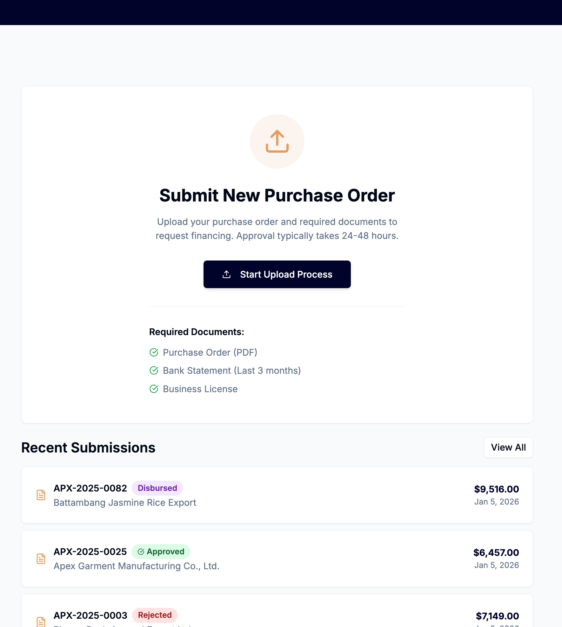Click the upload arrow inside Start Upload Process button
This screenshot has height=627, width=562.
[x=226, y=274]
